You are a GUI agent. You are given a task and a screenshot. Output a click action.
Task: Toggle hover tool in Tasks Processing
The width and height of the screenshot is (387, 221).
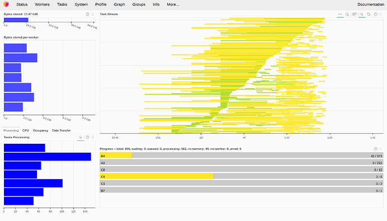(x=80, y=137)
